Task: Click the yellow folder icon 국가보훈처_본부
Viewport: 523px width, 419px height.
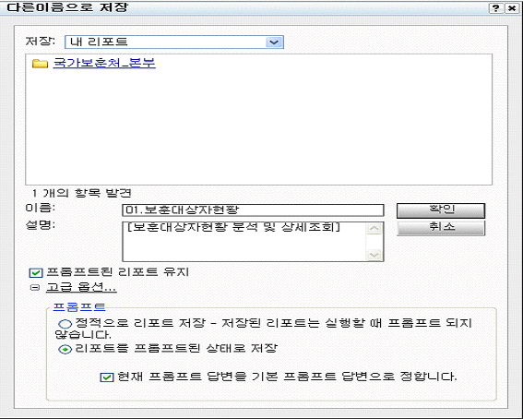Action: click(40, 64)
